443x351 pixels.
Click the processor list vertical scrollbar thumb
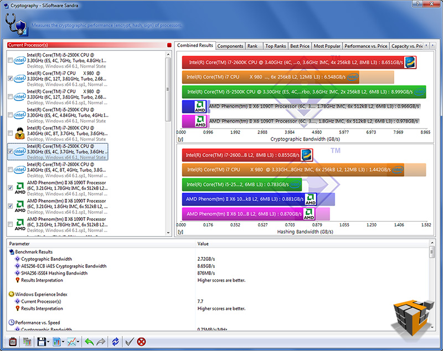pyautogui.click(x=168, y=89)
